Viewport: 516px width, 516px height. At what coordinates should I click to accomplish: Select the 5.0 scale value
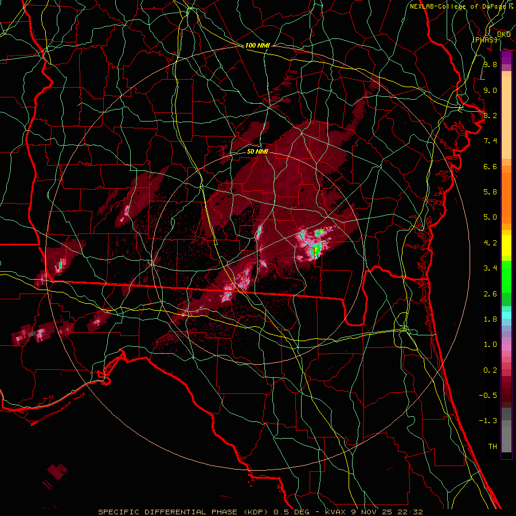(490, 217)
